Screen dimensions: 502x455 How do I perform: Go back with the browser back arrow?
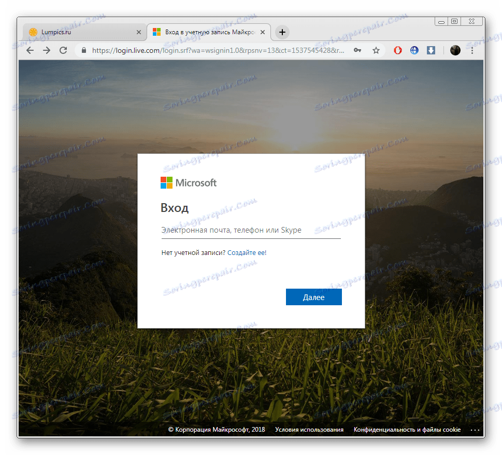point(30,50)
